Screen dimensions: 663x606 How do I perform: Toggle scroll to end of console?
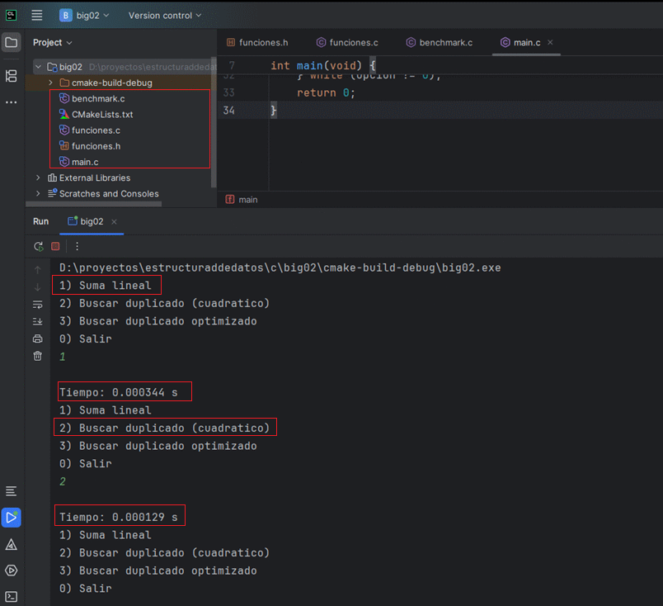(37, 321)
